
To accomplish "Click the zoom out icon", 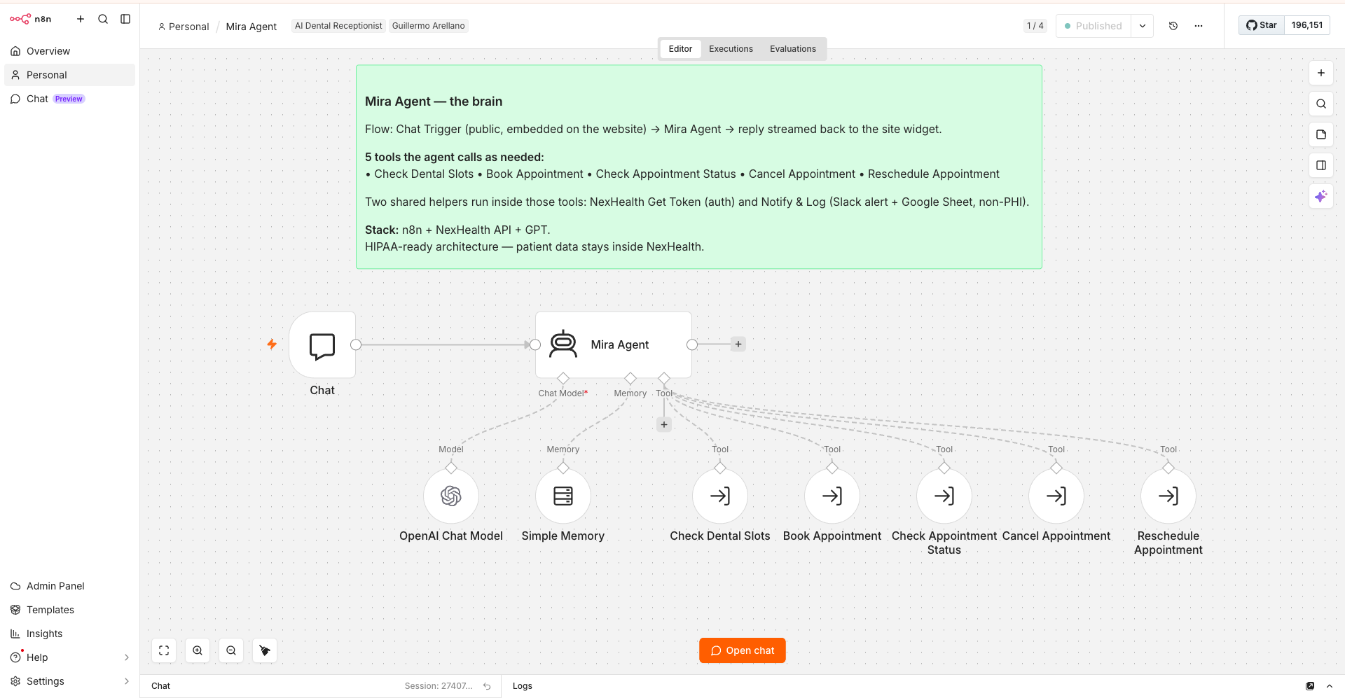I will coord(231,650).
